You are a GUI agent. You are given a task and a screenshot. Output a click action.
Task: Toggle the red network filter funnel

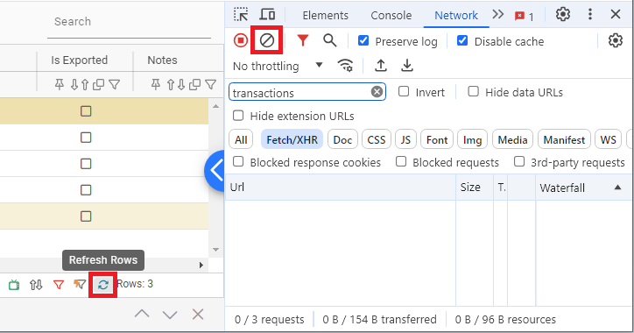click(x=303, y=40)
